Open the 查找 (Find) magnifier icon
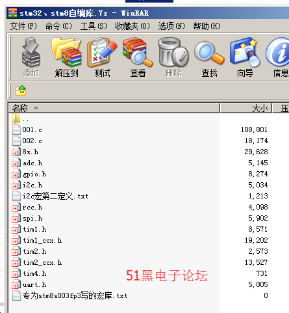289x313 pixels. click(209, 57)
